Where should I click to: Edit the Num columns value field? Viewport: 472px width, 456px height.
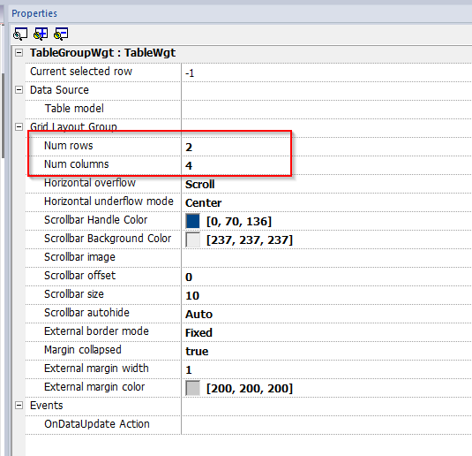click(x=326, y=165)
